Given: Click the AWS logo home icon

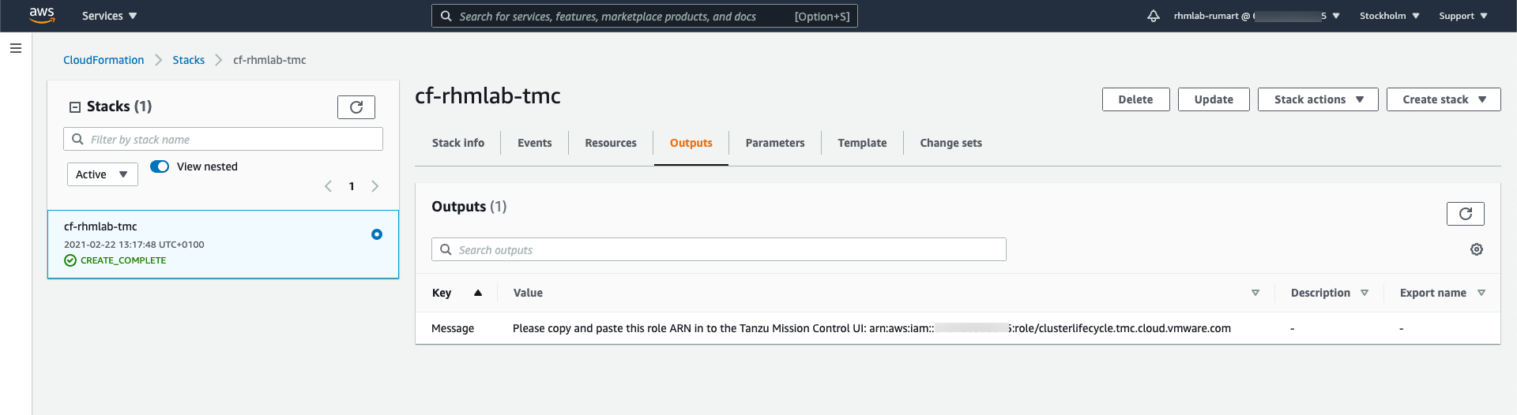Looking at the screenshot, I should click(x=42, y=16).
